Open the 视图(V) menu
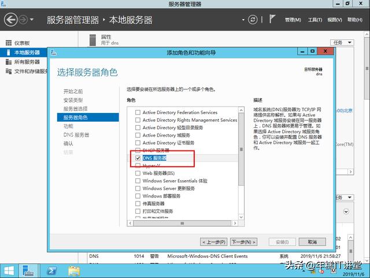 (334, 20)
